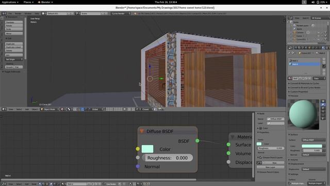Adjust the Roughness slider on Diffuse BSDF node

tap(167, 158)
